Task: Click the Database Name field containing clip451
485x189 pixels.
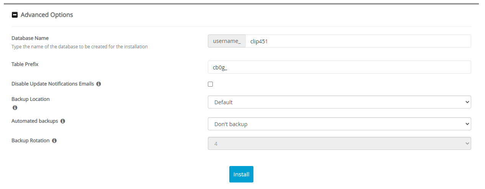Action: (x=358, y=41)
